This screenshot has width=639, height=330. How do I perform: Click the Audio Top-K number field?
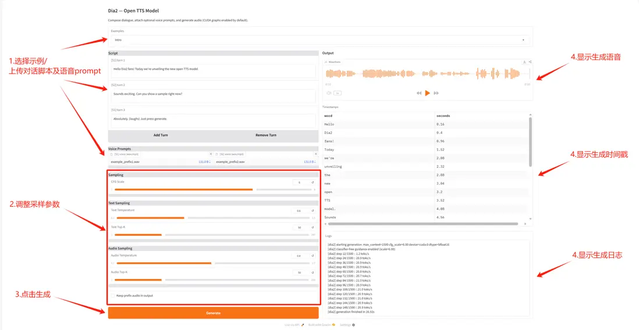301,272
